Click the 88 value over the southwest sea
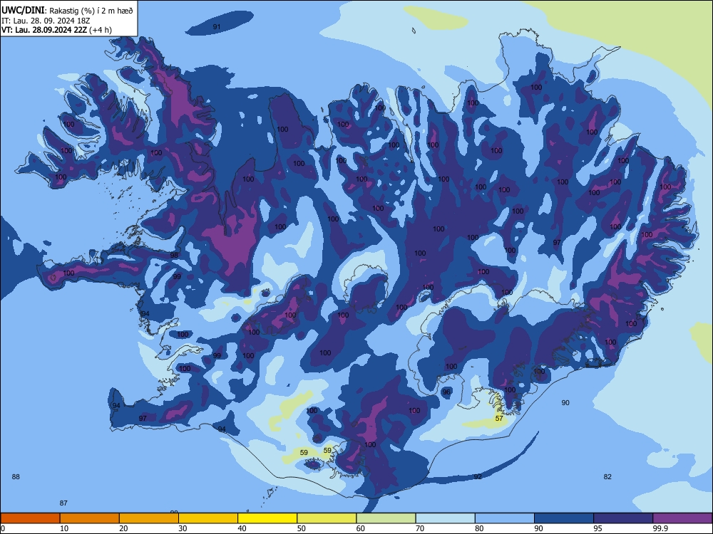 [16, 477]
